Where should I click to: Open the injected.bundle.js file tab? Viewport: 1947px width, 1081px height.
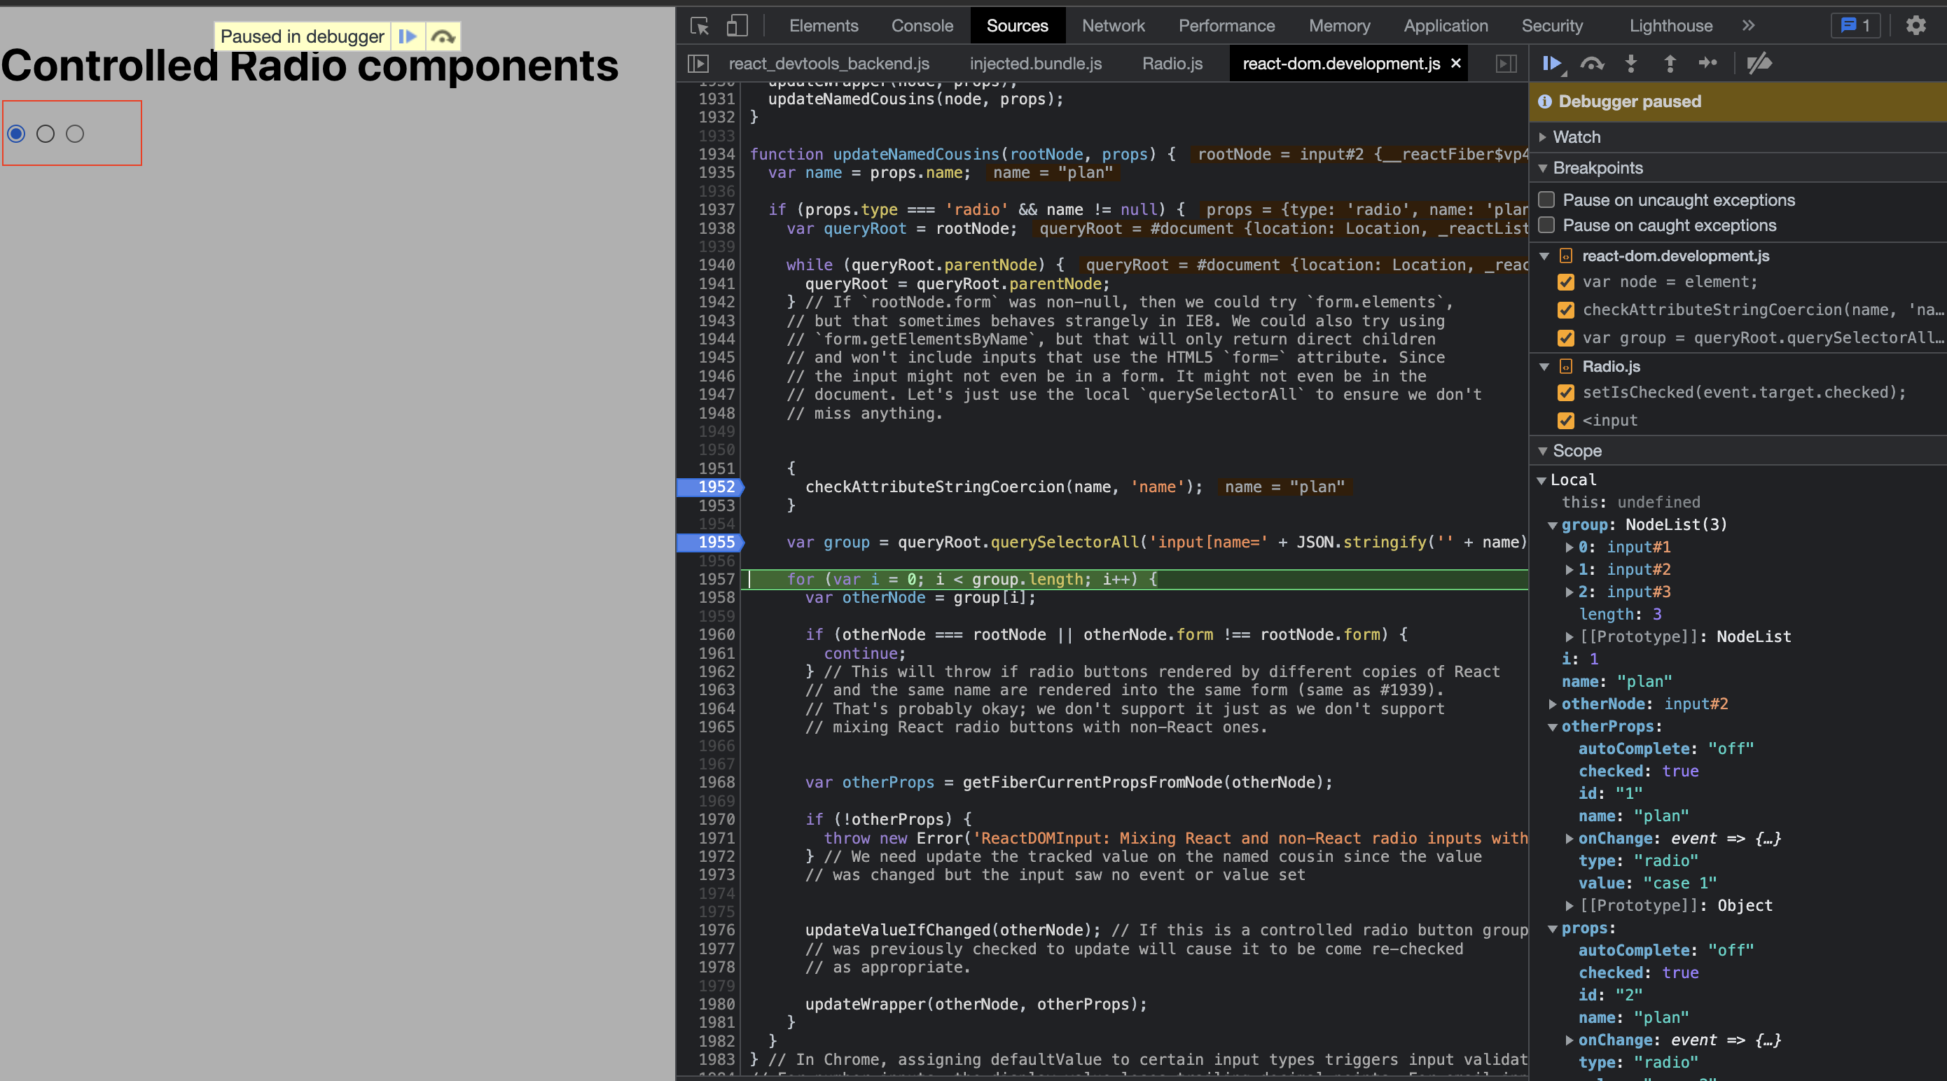pyautogui.click(x=1034, y=64)
